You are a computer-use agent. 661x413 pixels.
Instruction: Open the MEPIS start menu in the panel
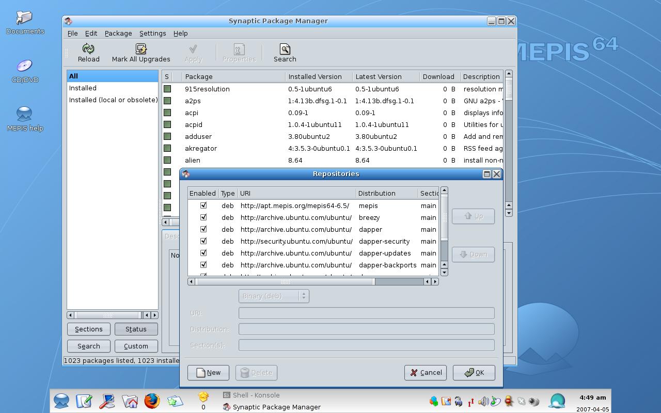coord(61,401)
